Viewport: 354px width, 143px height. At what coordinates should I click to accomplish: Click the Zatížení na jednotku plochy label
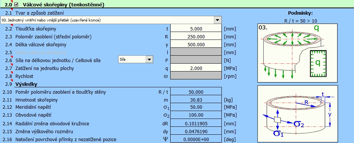pos(44,68)
